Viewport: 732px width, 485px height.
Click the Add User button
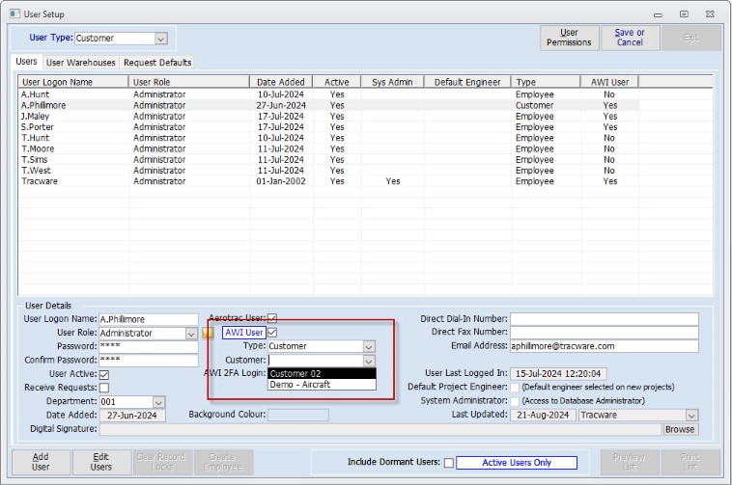(41, 462)
